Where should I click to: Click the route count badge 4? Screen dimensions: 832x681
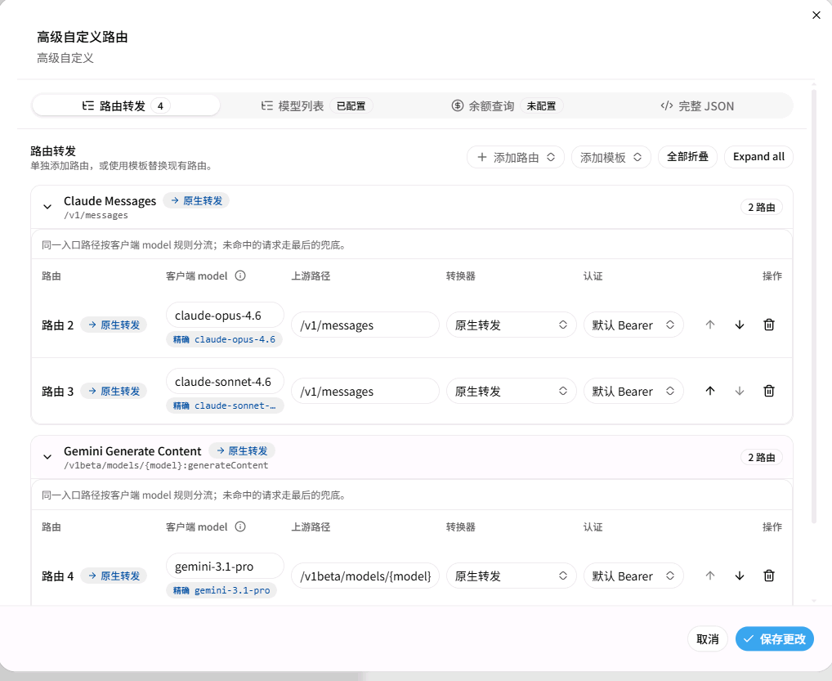pos(160,105)
